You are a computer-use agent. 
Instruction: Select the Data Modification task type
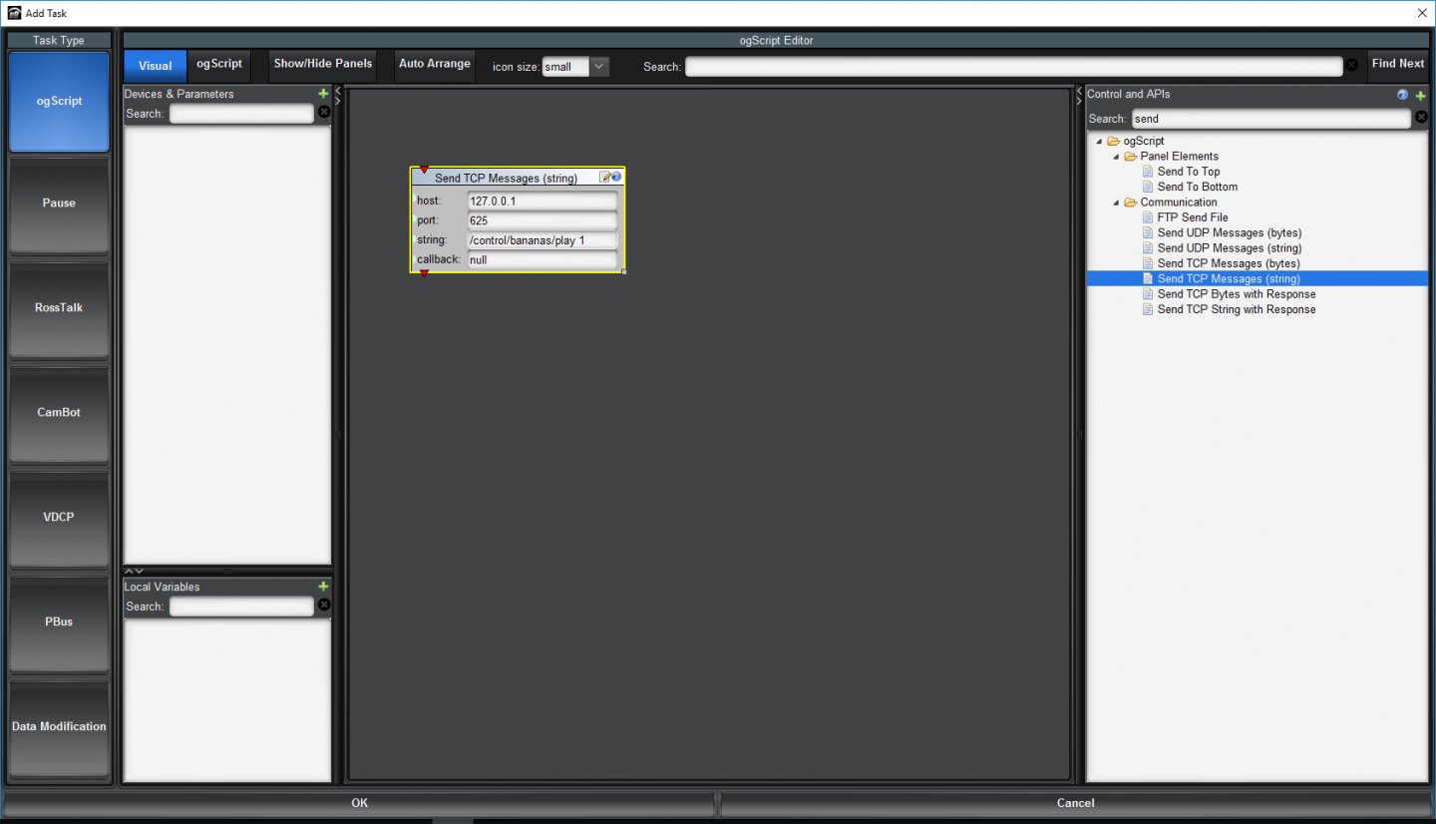tap(59, 727)
